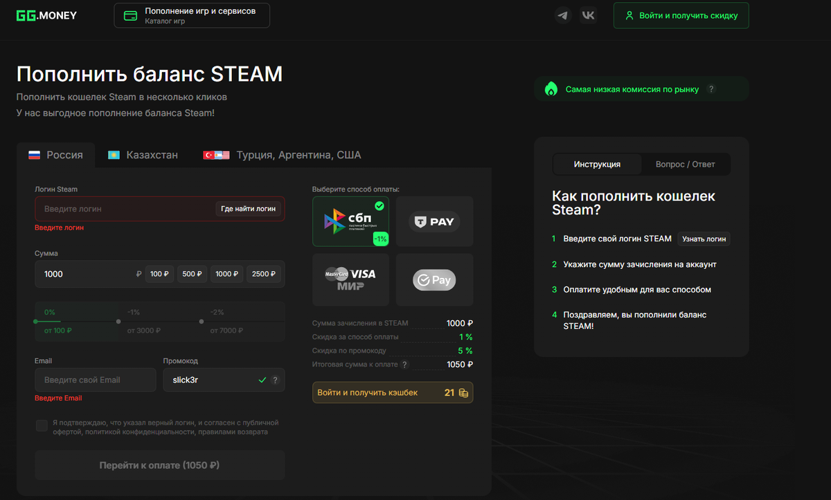Image resolution: width=831 pixels, height=500 pixels.
Task: Select MasterCard Visa Mir card payment
Action: tap(350, 279)
